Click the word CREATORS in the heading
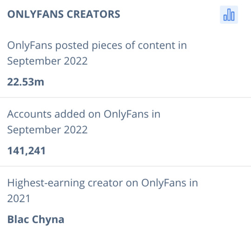The image size is (251, 229). coord(93,14)
